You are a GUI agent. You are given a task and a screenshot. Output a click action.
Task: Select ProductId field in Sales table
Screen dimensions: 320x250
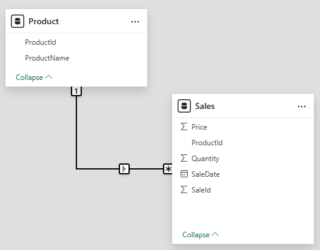243,142
